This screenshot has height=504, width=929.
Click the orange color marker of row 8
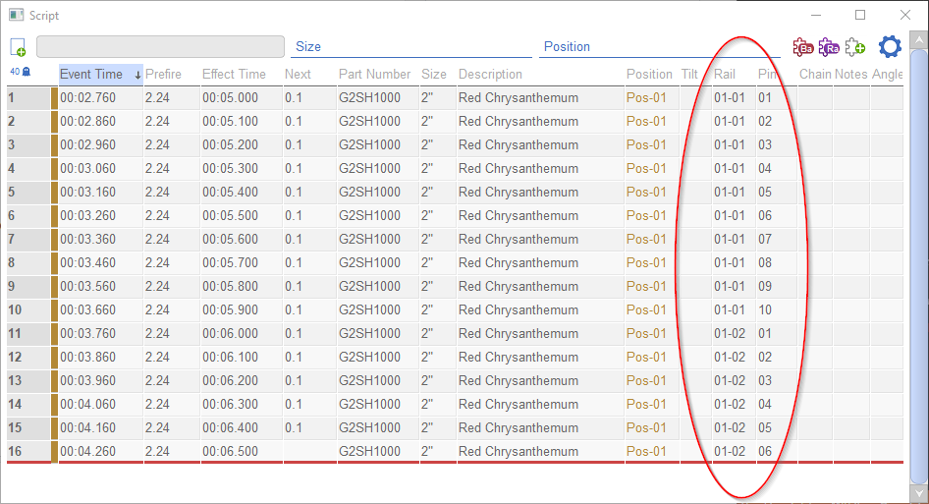pos(55,263)
